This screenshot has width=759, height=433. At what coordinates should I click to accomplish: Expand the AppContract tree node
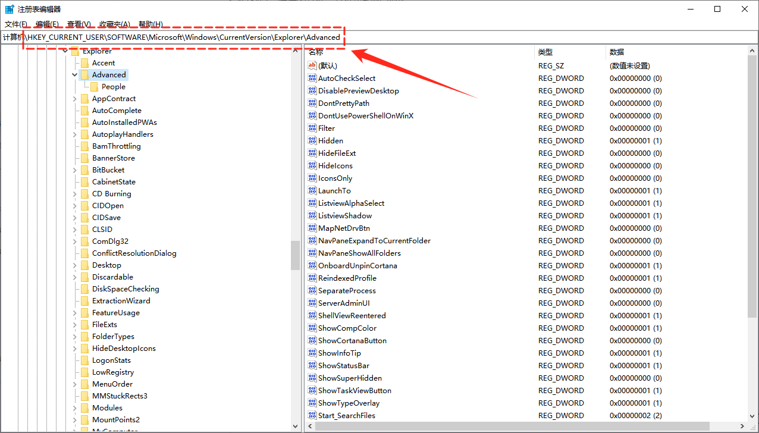[74, 99]
